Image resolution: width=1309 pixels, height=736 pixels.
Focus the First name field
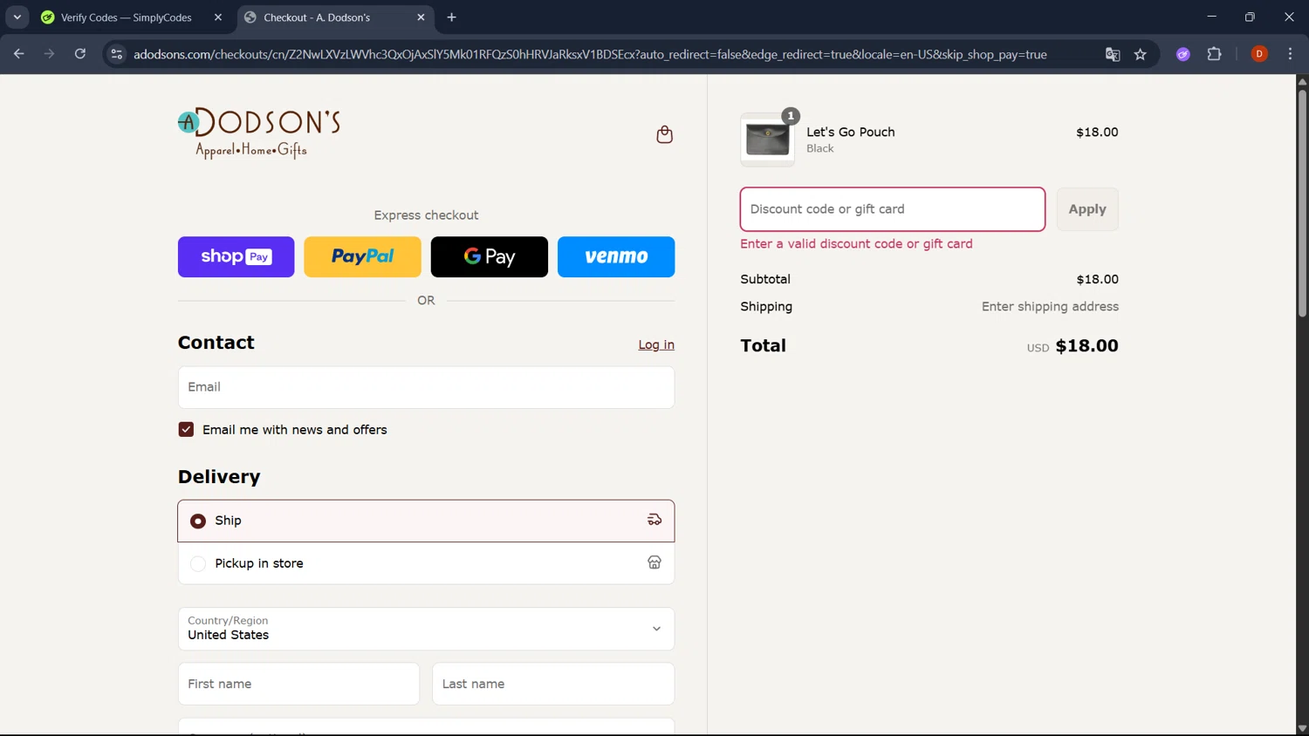pos(298,684)
